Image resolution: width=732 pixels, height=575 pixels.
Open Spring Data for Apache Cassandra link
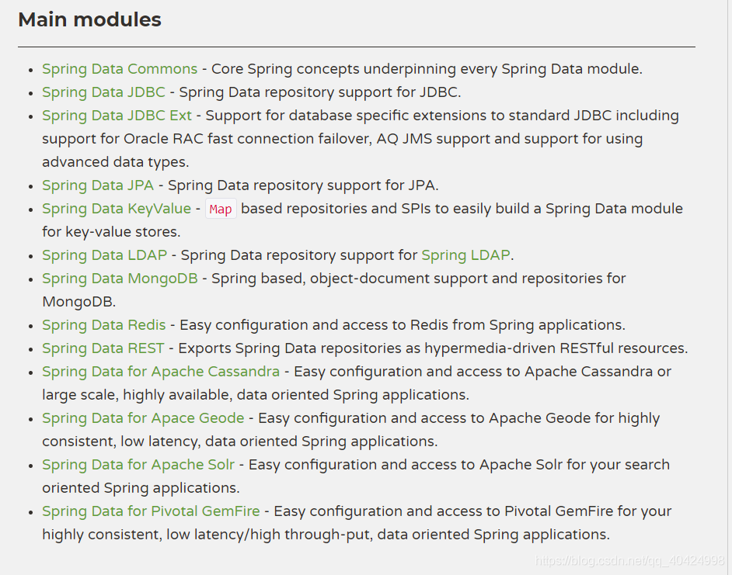tap(161, 372)
